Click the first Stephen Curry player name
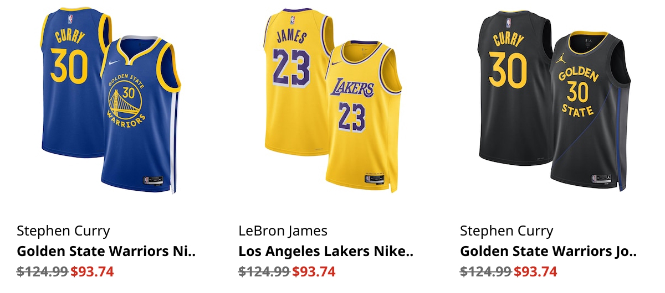Viewport: 665px width, 293px height. (x=63, y=231)
